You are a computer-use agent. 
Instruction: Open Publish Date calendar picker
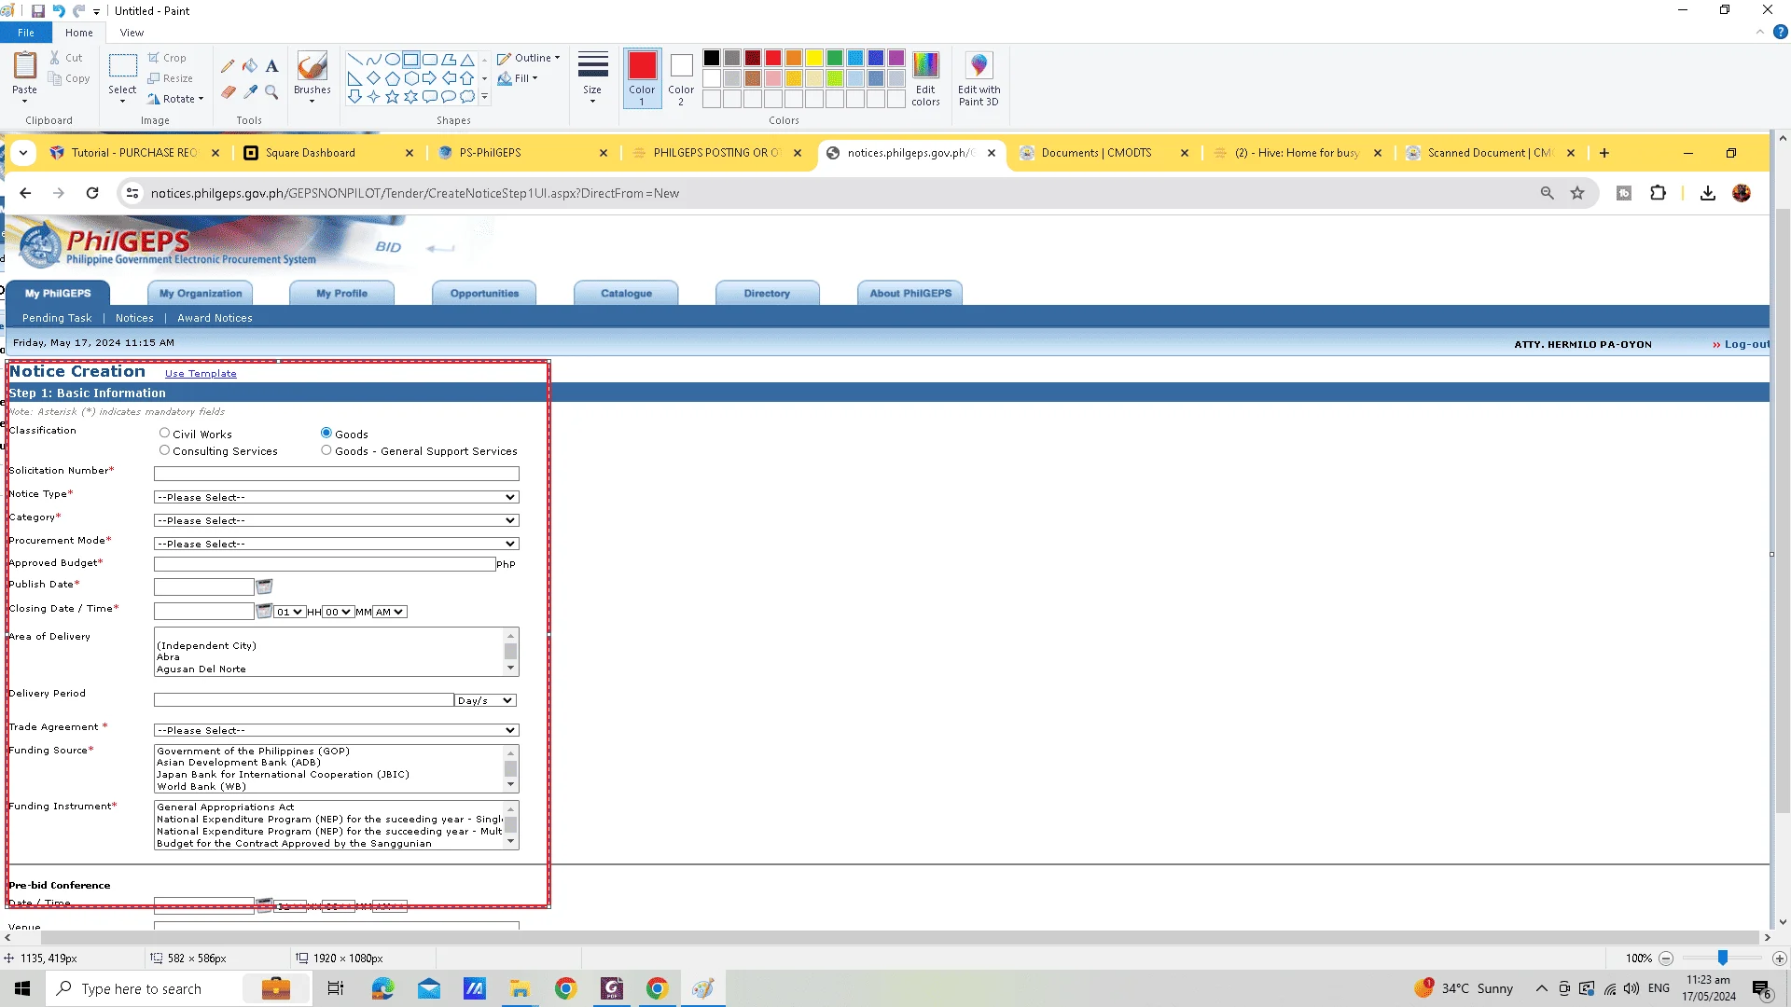click(265, 586)
